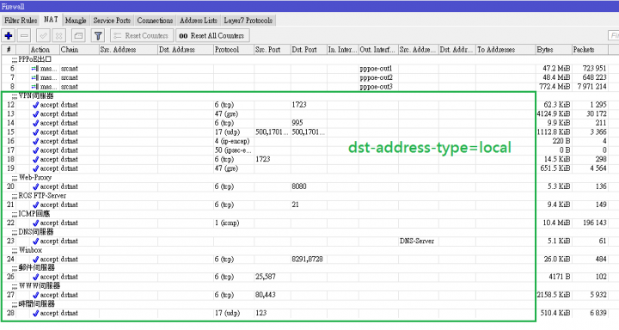This screenshot has height=330, width=619.
Task: Click accept checkmark icon on rule 17
Action: click(35, 150)
